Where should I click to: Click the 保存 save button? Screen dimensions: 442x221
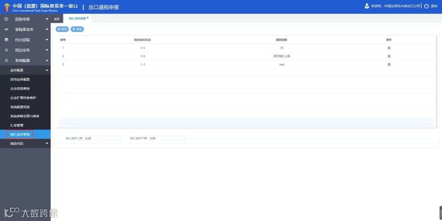(62, 29)
